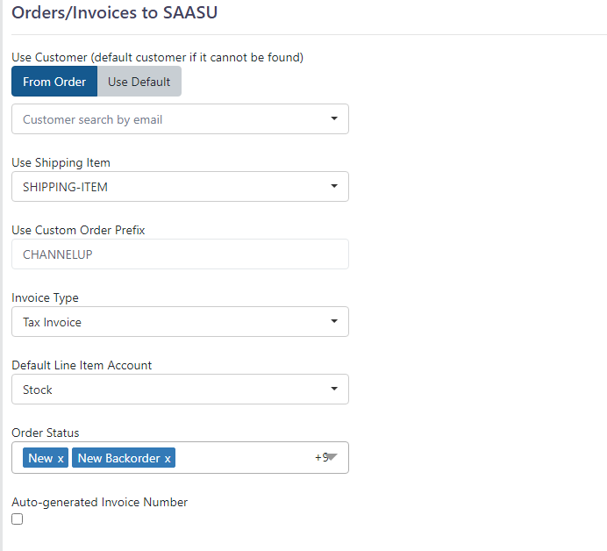Image resolution: width=607 pixels, height=551 pixels.
Task: Open the Stock line item account dropdown
Action: (x=180, y=390)
